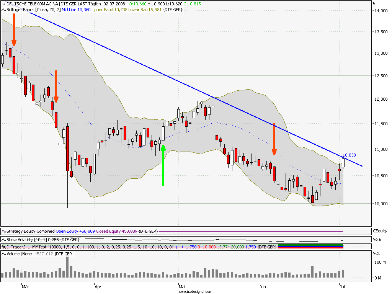
Task: Click the volume value 45271012
Action: [x=44, y=254]
